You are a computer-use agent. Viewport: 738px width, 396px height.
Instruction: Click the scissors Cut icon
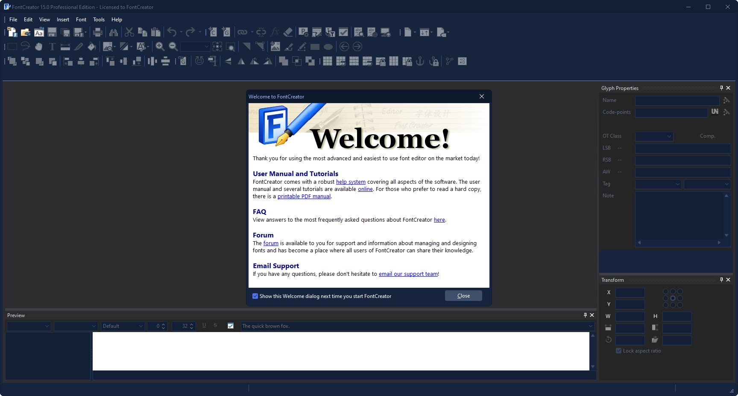pos(129,32)
